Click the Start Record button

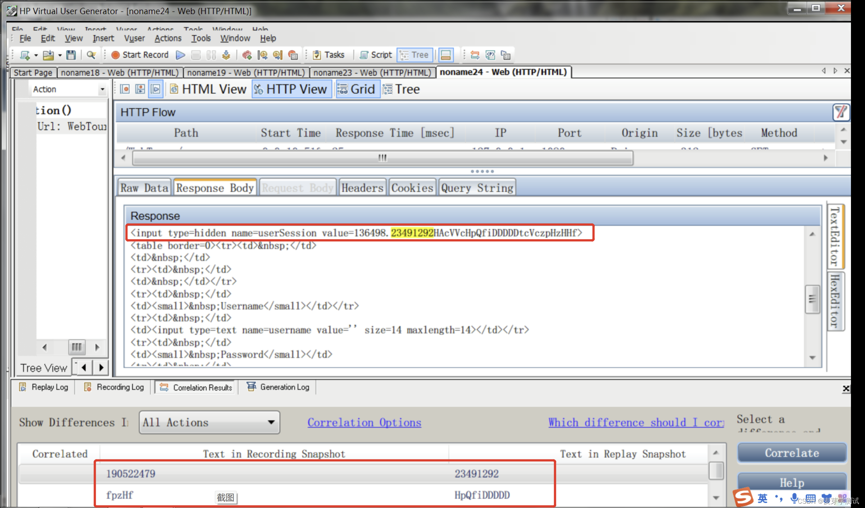140,55
